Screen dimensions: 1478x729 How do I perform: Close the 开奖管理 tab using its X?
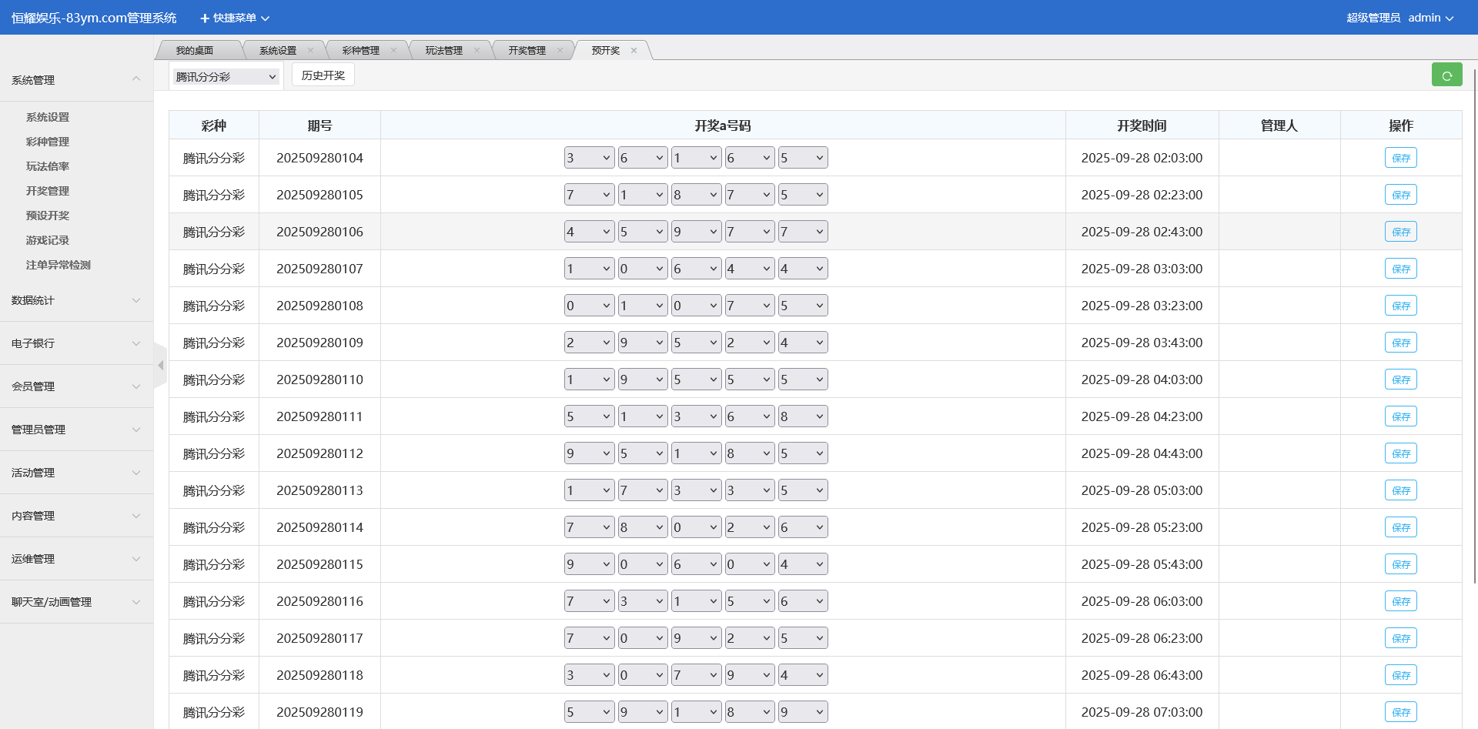pyautogui.click(x=560, y=51)
